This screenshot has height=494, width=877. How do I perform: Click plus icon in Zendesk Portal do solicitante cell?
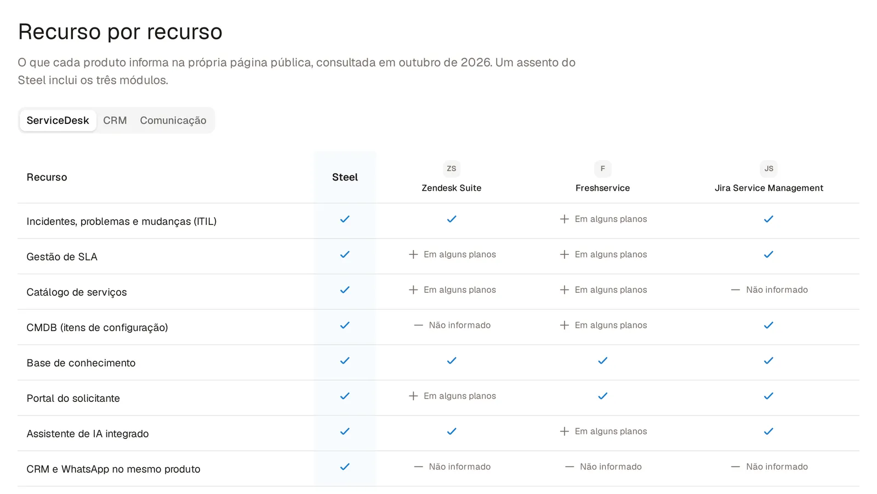click(x=413, y=396)
